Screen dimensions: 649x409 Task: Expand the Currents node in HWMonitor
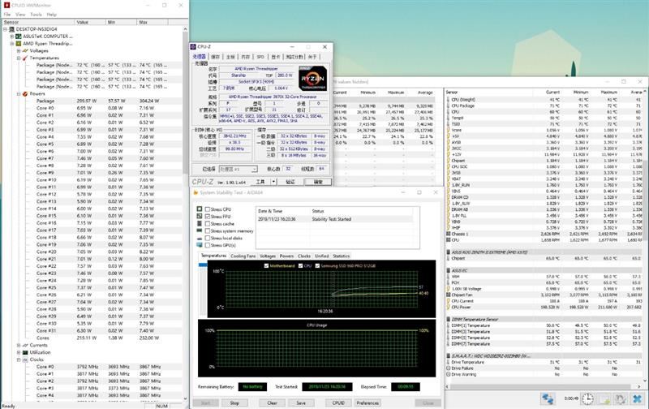pos(19,345)
